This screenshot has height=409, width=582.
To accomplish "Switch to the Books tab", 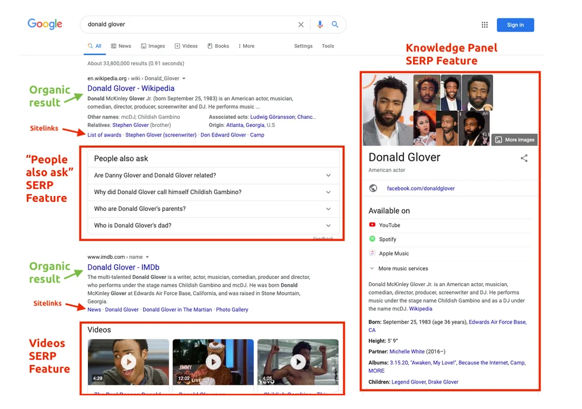I will pos(218,46).
